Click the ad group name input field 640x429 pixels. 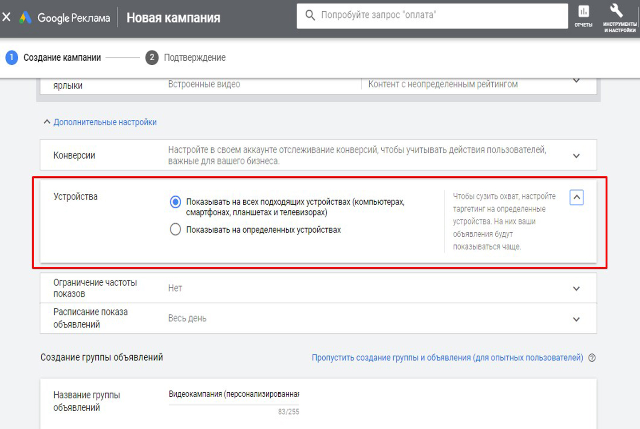pyautogui.click(x=234, y=394)
